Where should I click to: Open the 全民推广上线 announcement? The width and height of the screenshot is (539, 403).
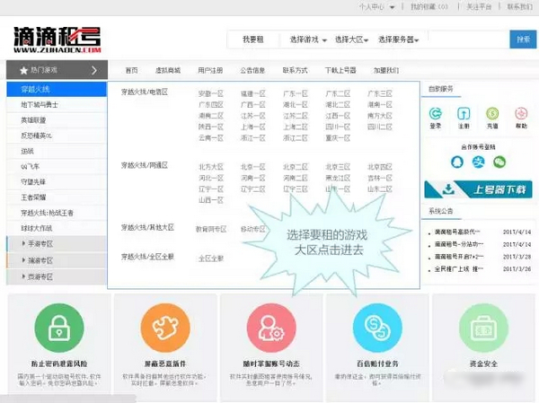(458, 269)
